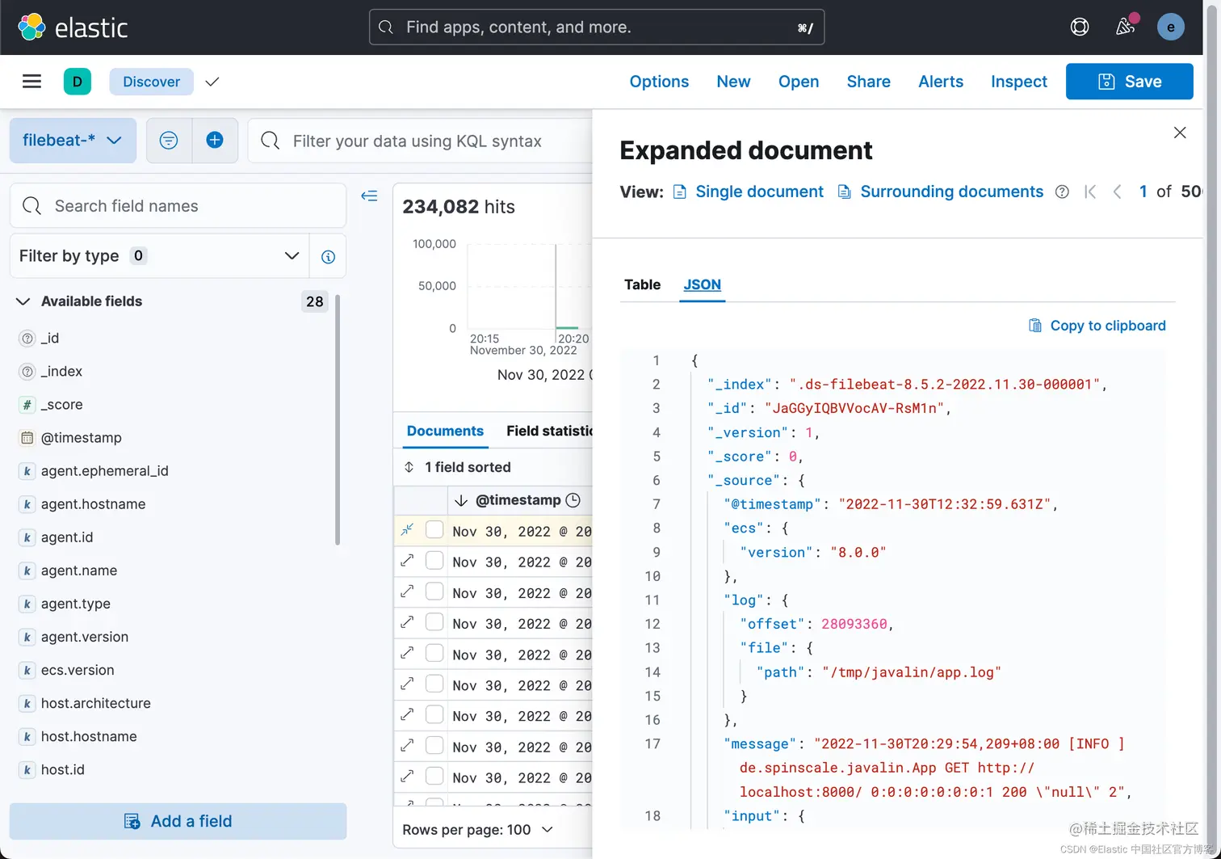Click the sort arrow on @timestamp column
Viewport: 1221px width, 859px height.
pos(461,501)
